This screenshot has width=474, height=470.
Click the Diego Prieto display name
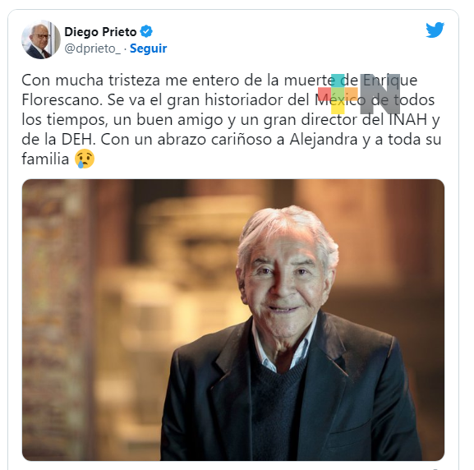(100, 32)
